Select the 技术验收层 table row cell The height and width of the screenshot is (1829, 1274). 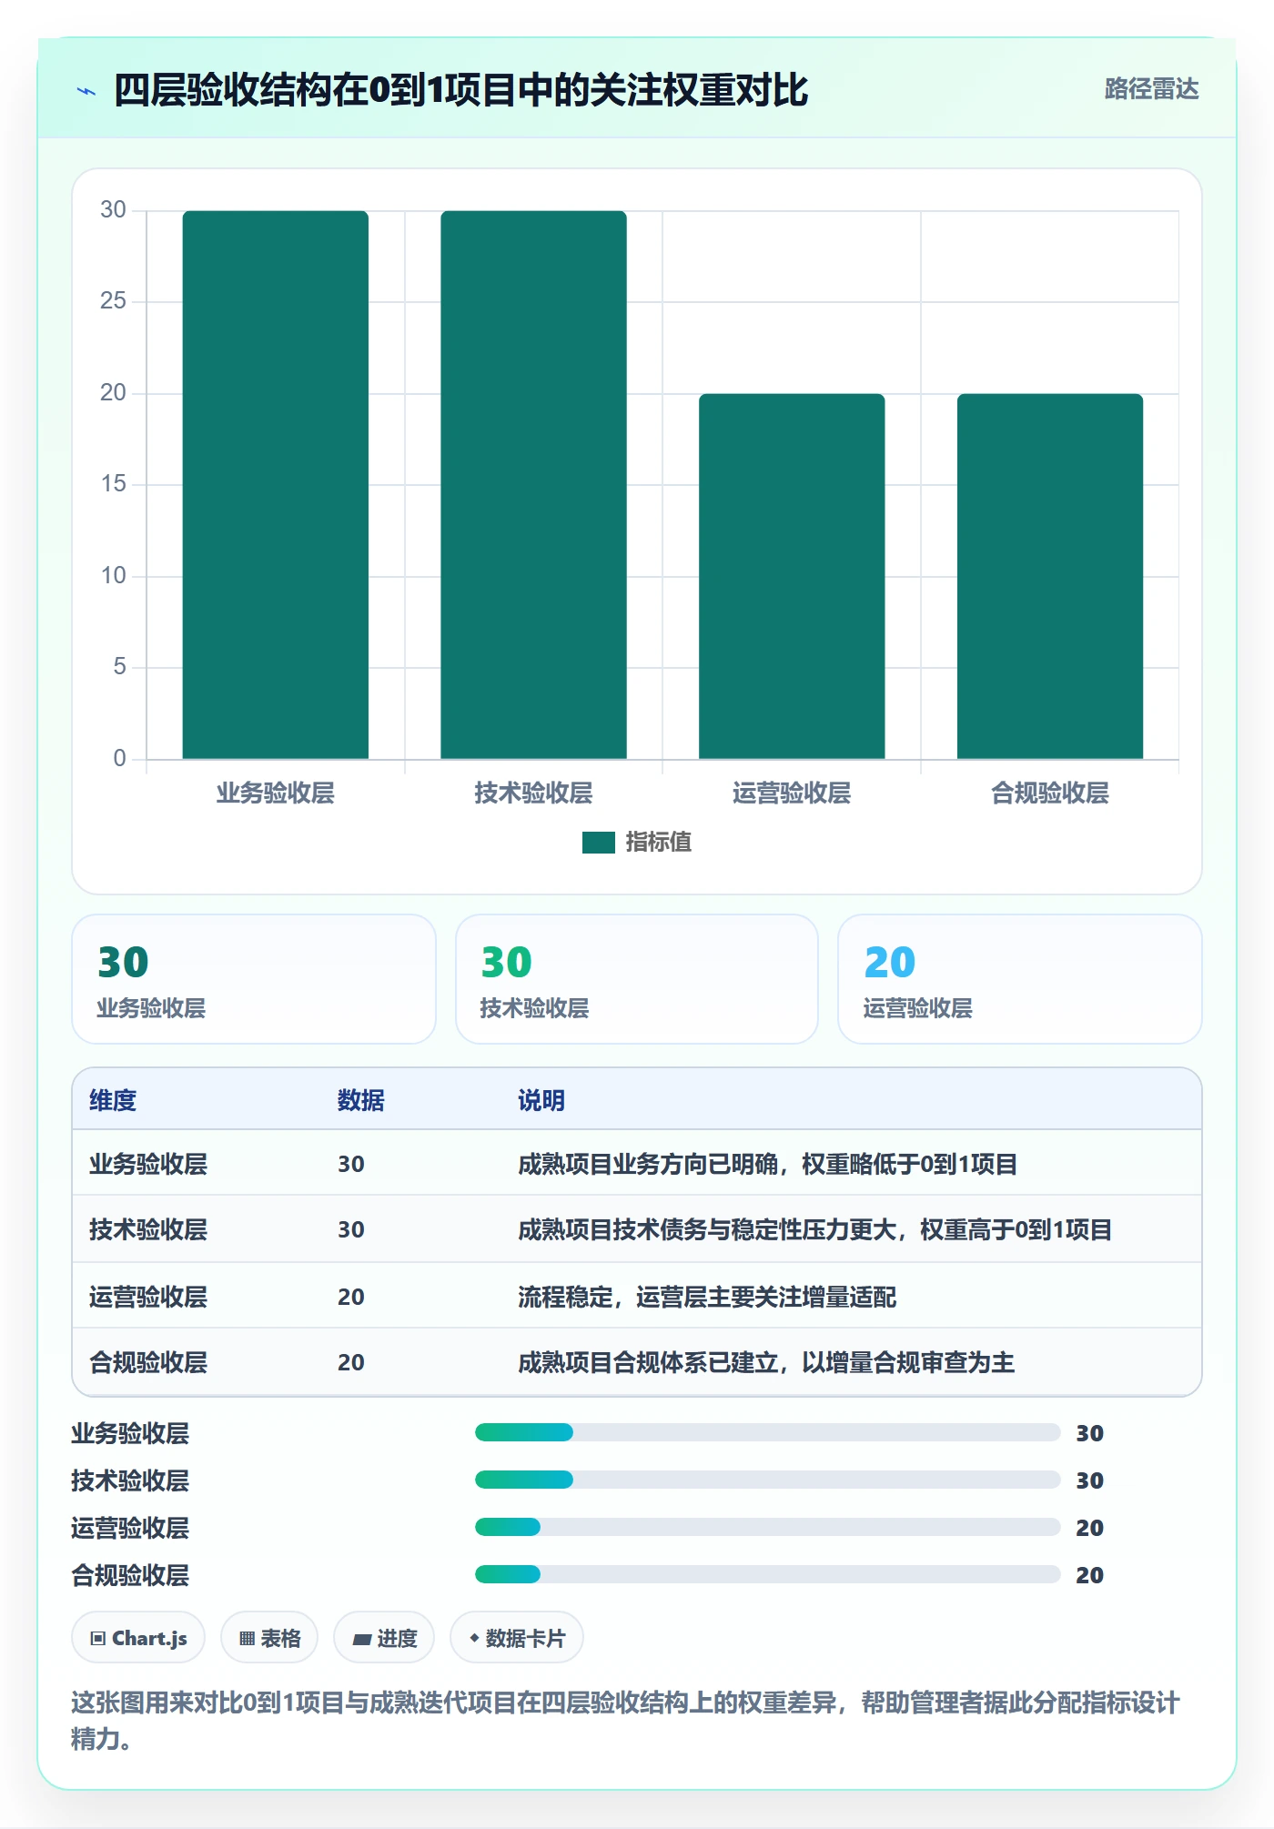tap(148, 1230)
